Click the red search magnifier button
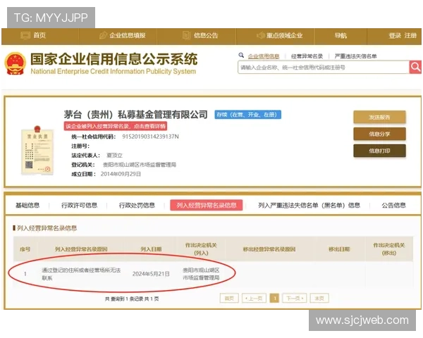The width and height of the screenshot is (423, 338). [x=415, y=67]
